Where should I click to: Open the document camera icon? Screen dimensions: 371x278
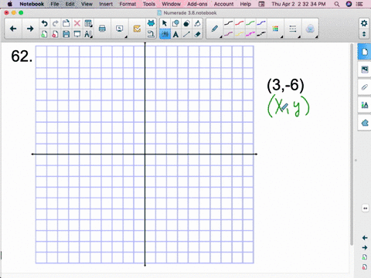click(x=151, y=34)
